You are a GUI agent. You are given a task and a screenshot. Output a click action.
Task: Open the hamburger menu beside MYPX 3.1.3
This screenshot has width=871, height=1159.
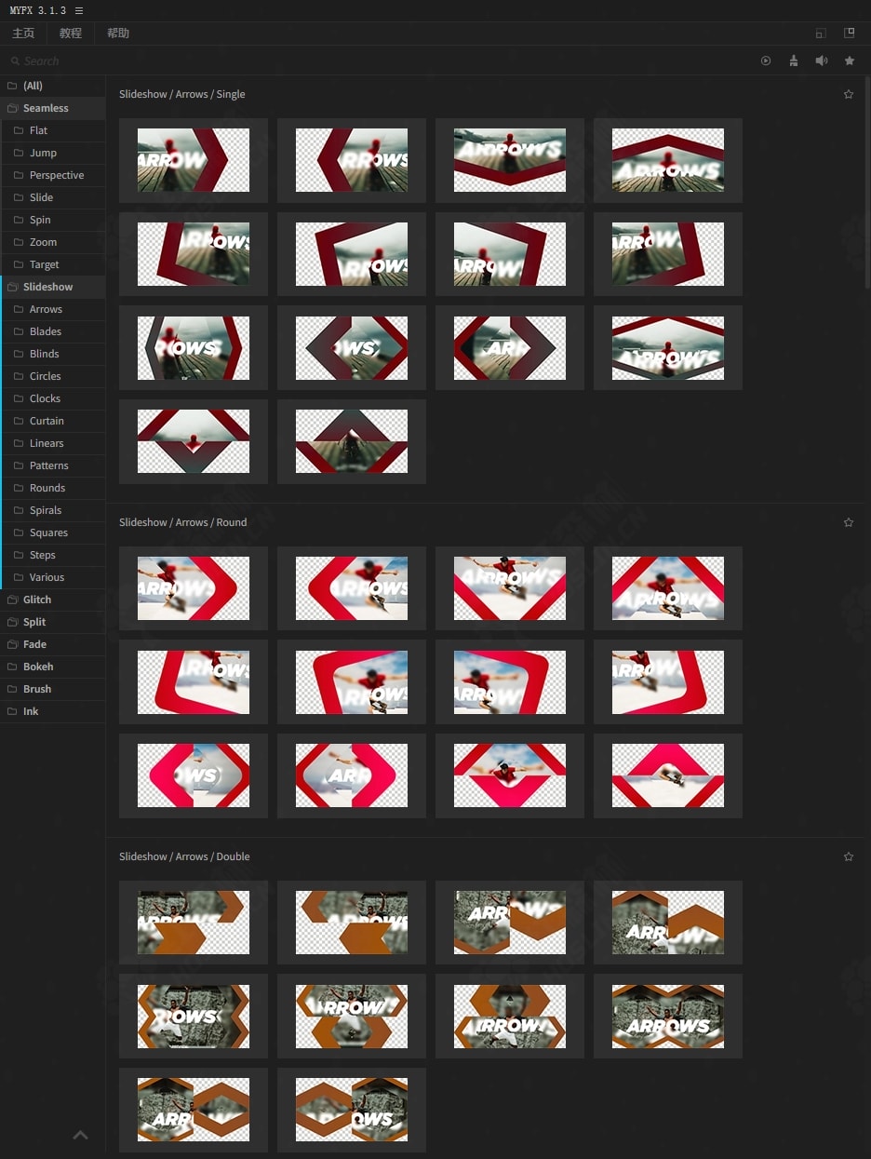[79, 10]
